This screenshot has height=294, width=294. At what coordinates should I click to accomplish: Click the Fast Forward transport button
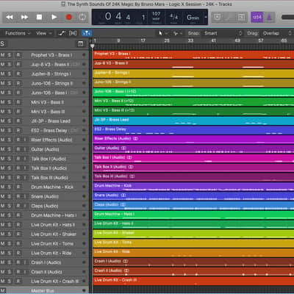[24, 17]
